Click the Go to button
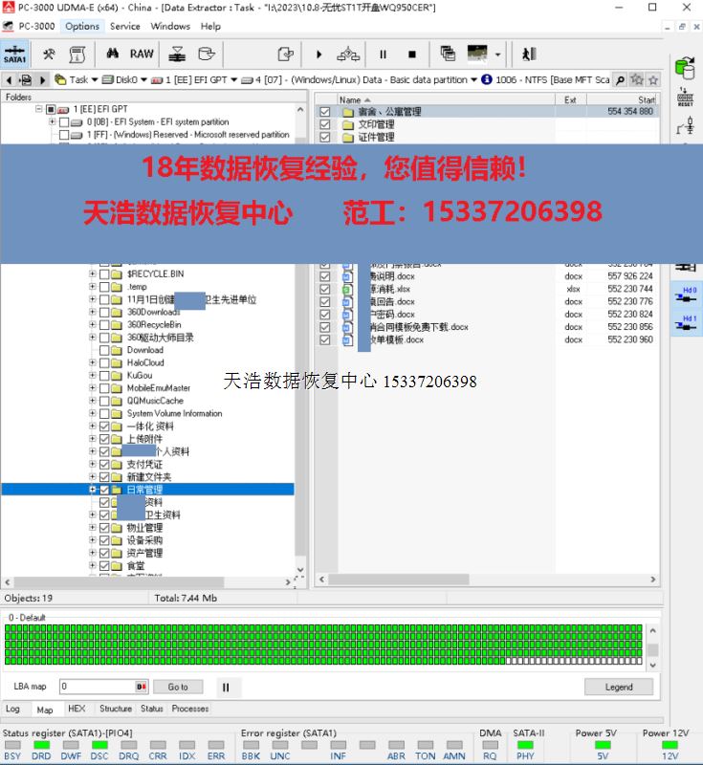 pyautogui.click(x=178, y=687)
